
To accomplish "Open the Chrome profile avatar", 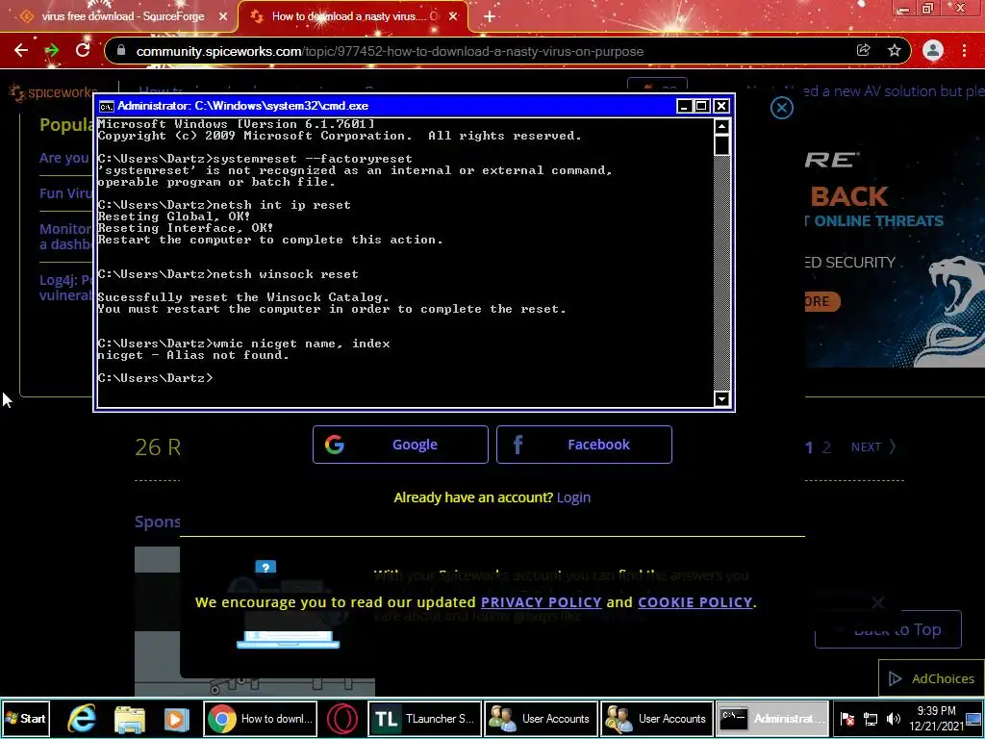I will click(933, 51).
